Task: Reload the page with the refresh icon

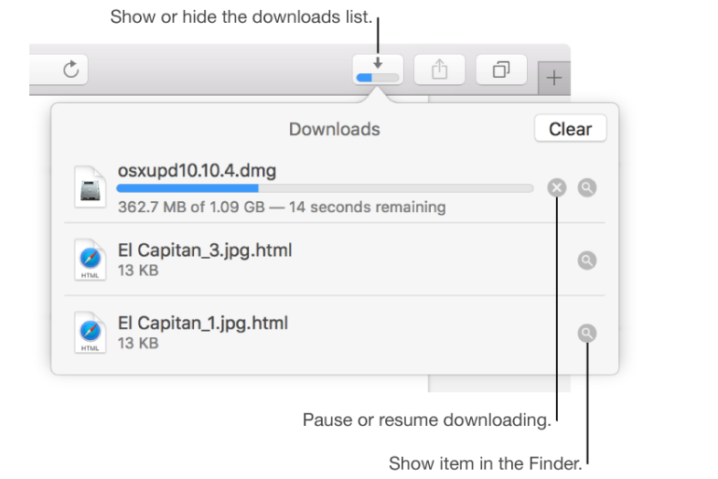Action: (70, 69)
